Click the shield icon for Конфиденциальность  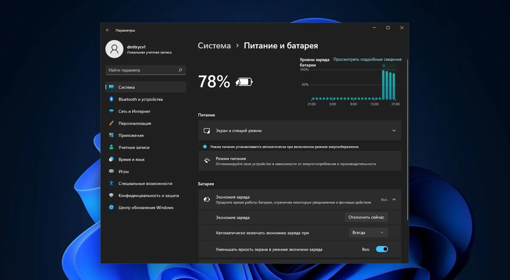111,195
